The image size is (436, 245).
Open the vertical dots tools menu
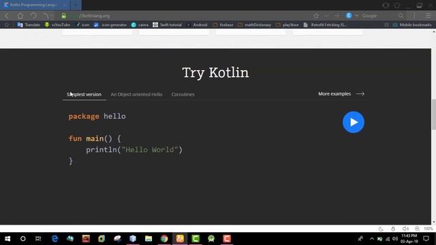(x=414, y=16)
